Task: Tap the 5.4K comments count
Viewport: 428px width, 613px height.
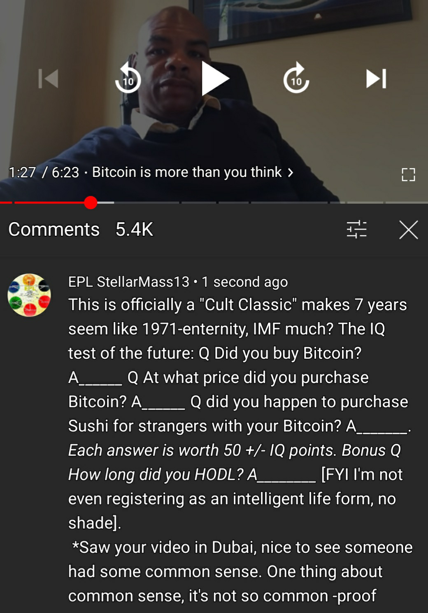Action: tap(135, 229)
